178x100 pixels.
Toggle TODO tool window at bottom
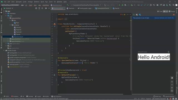[x=6, y=96]
